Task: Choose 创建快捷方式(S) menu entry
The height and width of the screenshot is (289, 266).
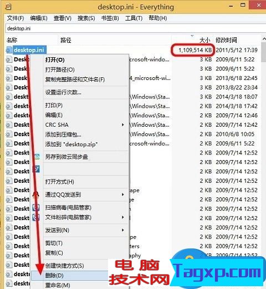Action: click(x=65, y=266)
